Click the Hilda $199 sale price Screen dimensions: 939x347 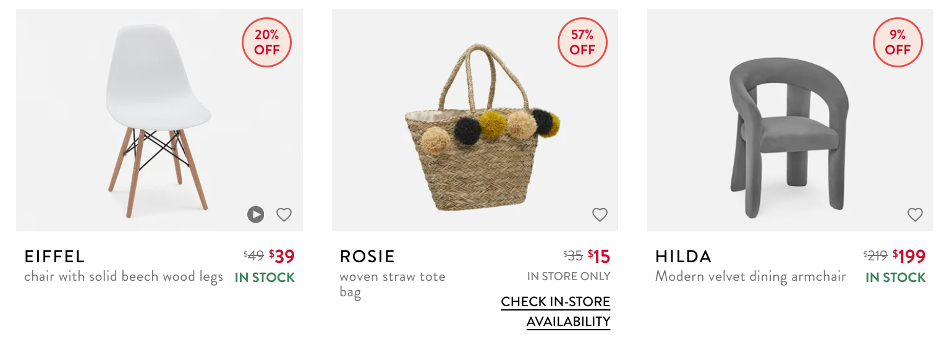(909, 256)
